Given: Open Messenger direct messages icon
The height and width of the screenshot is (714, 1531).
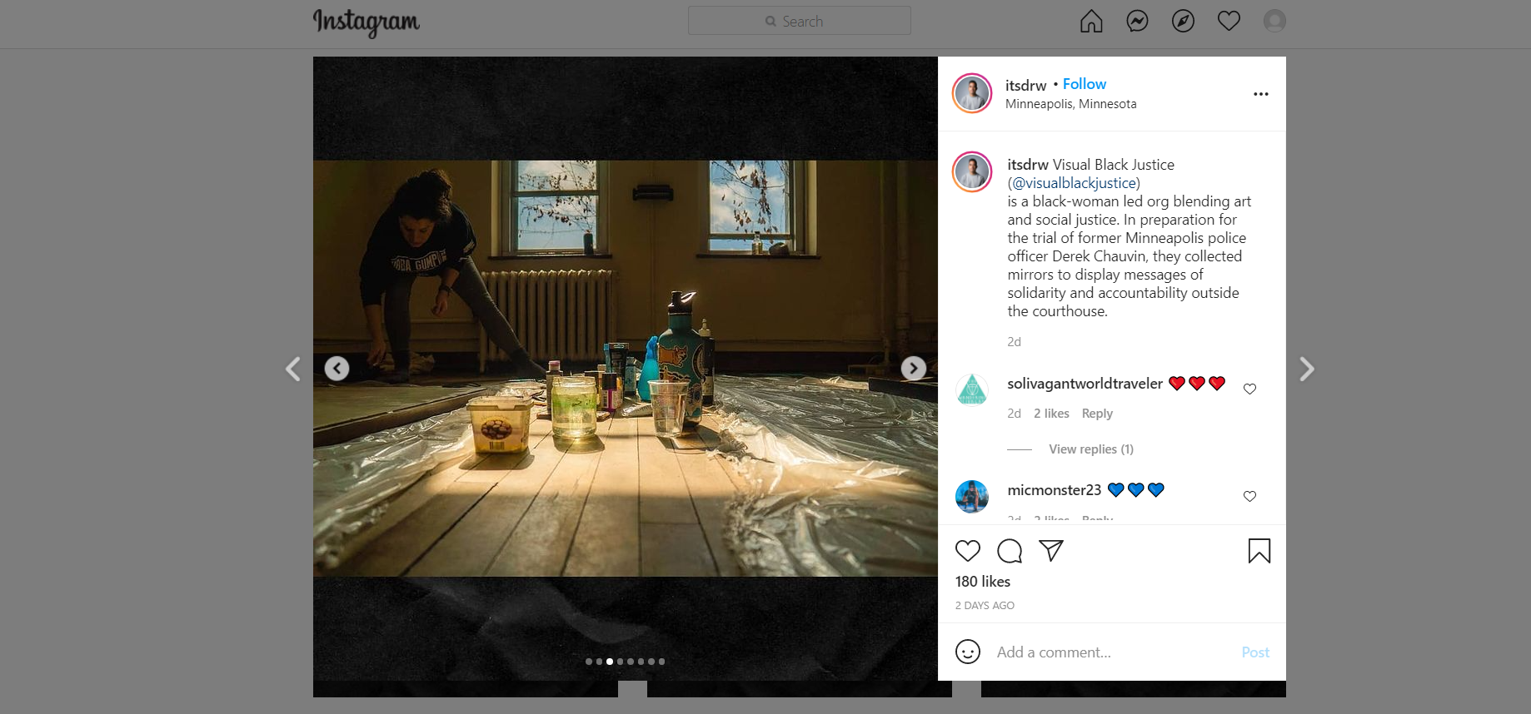Looking at the screenshot, I should 1137,21.
